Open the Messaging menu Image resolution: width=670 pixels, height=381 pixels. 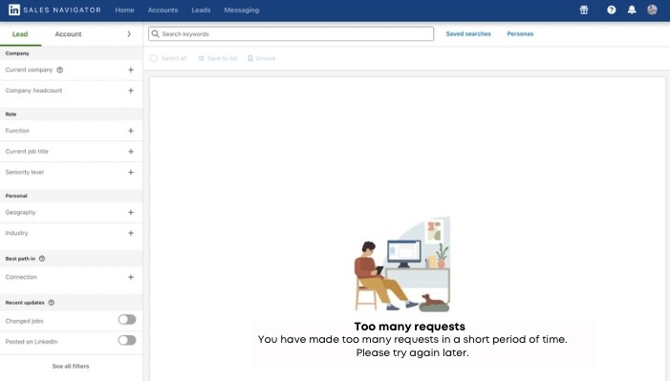(x=242, y=10)
